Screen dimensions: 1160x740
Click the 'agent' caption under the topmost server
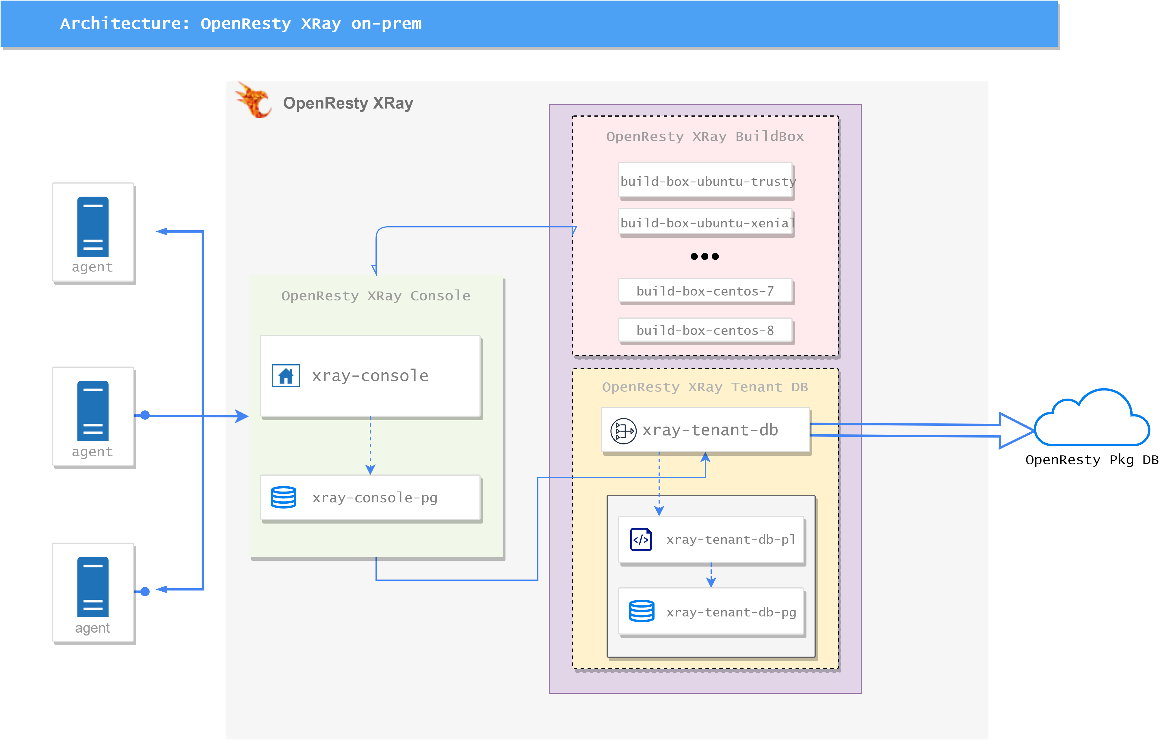[92, 267]
